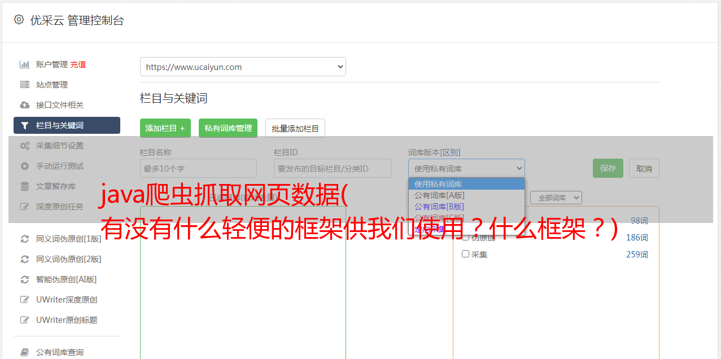Click the edit icon for UWriter原创标题
Image resolution: width=721 pixels, height=359 pixels.
point(24,320)
